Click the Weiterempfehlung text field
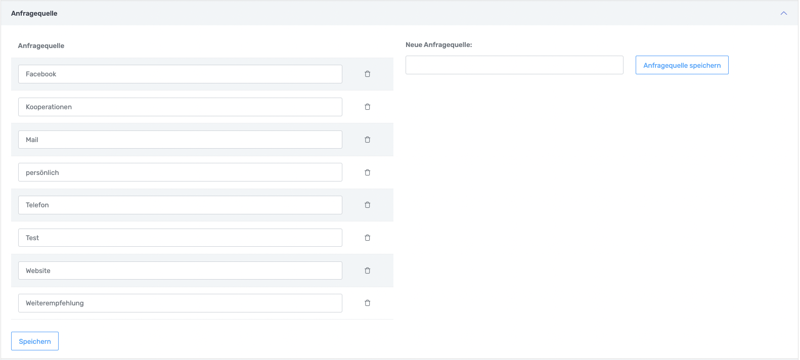The image size is (800, 360). [x=180, y=303]
